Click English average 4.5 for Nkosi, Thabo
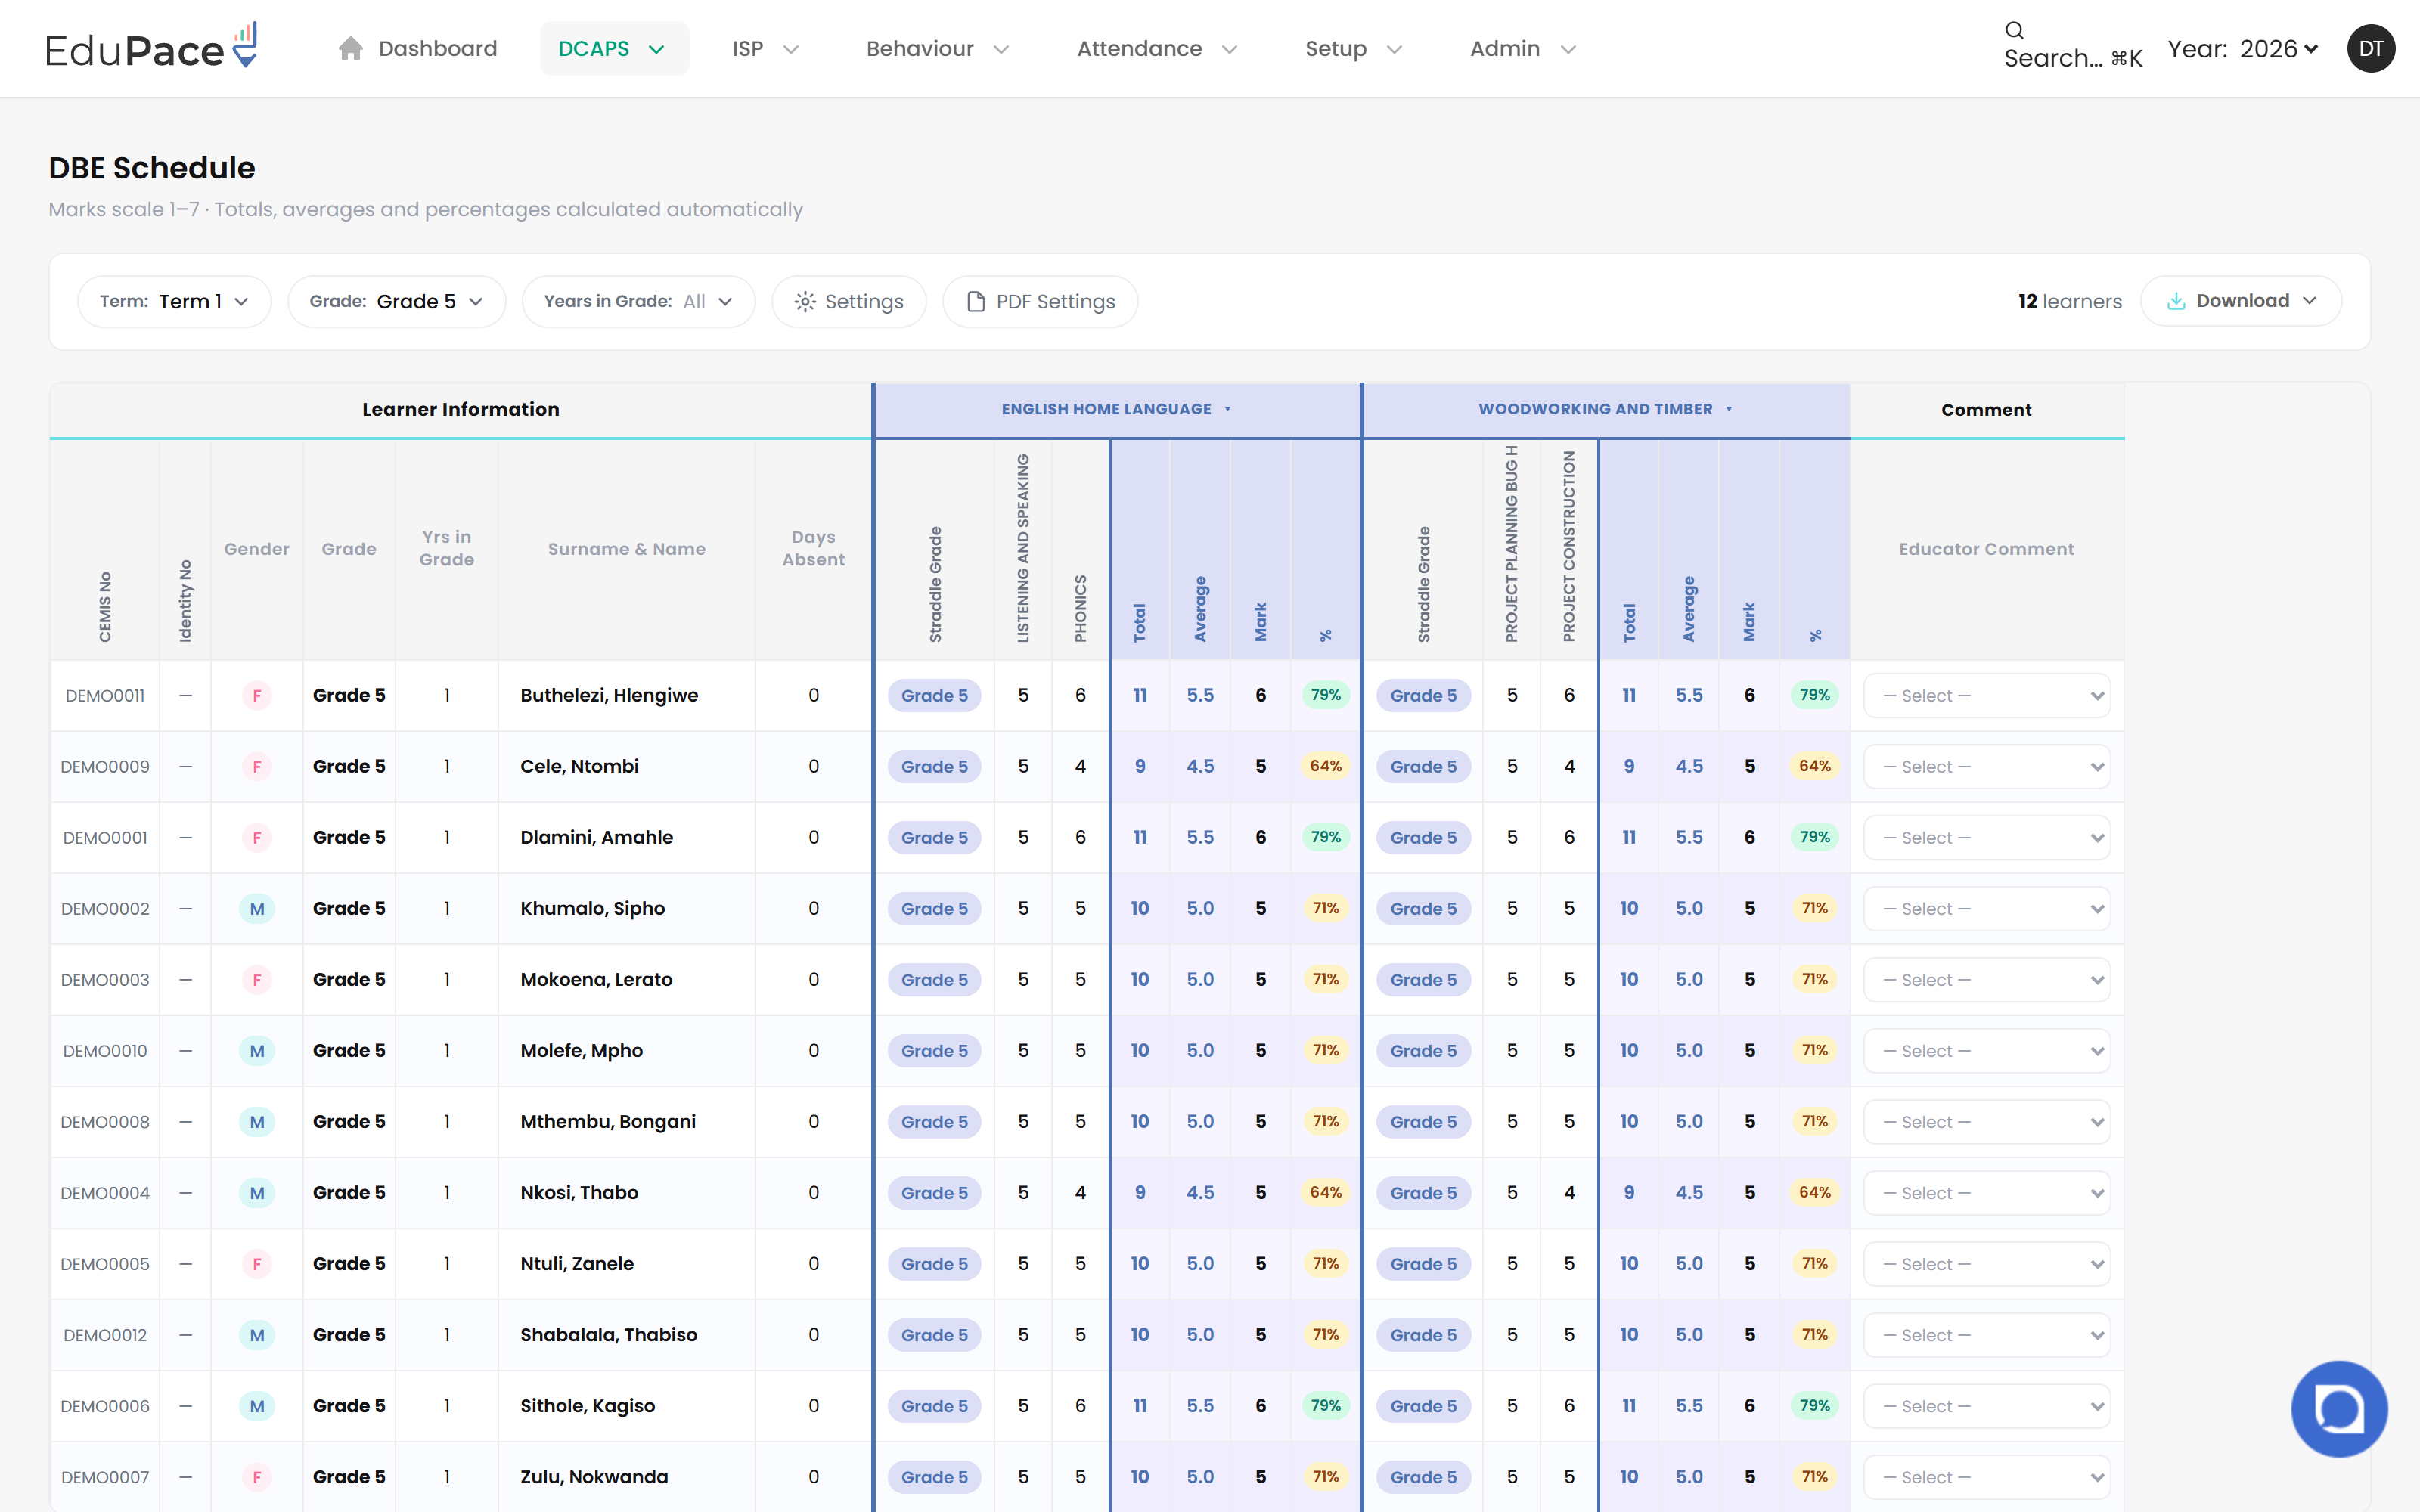The height and width of the screenshot is (1512, 2420). point(1200,1192)
